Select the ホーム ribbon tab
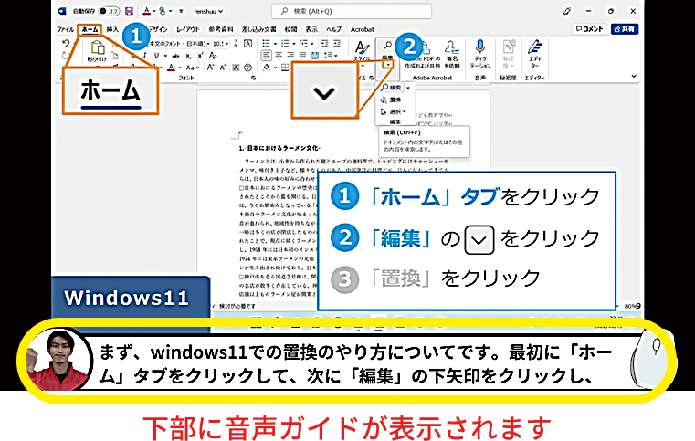This screenshot has height=441, width=695. coord(90,29)
